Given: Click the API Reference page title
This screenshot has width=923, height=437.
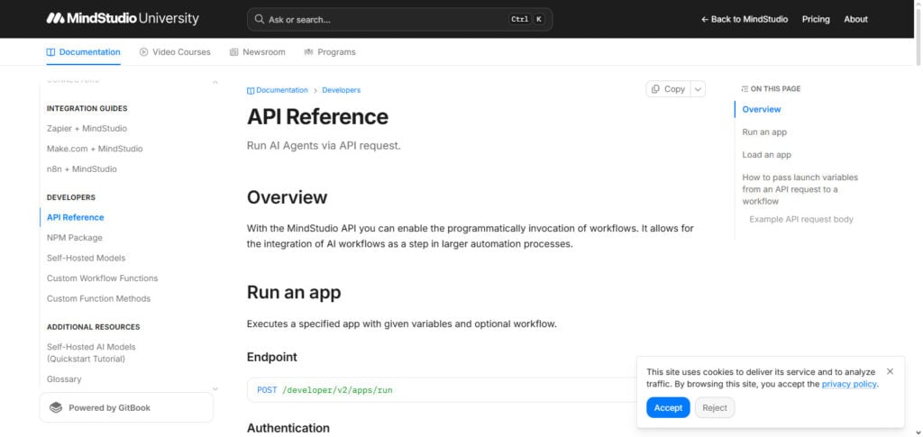Looking at the screenshot, I should click(x=318, y=116).
